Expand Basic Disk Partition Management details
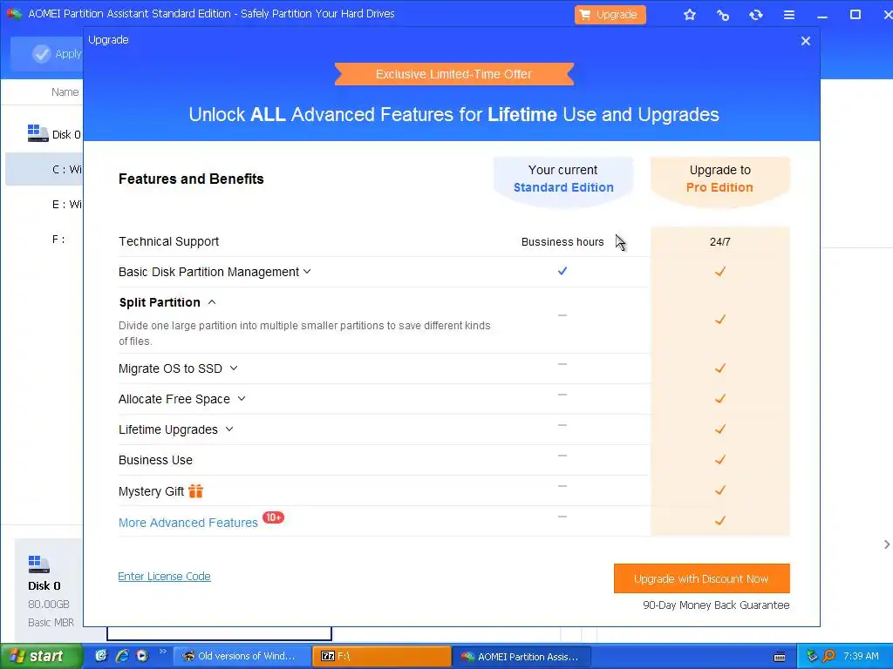 [307, 272]
